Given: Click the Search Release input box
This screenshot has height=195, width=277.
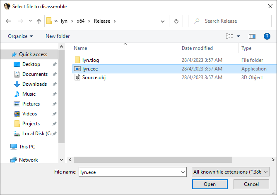Looking at the screenshot, I should [x=234, y=21].
